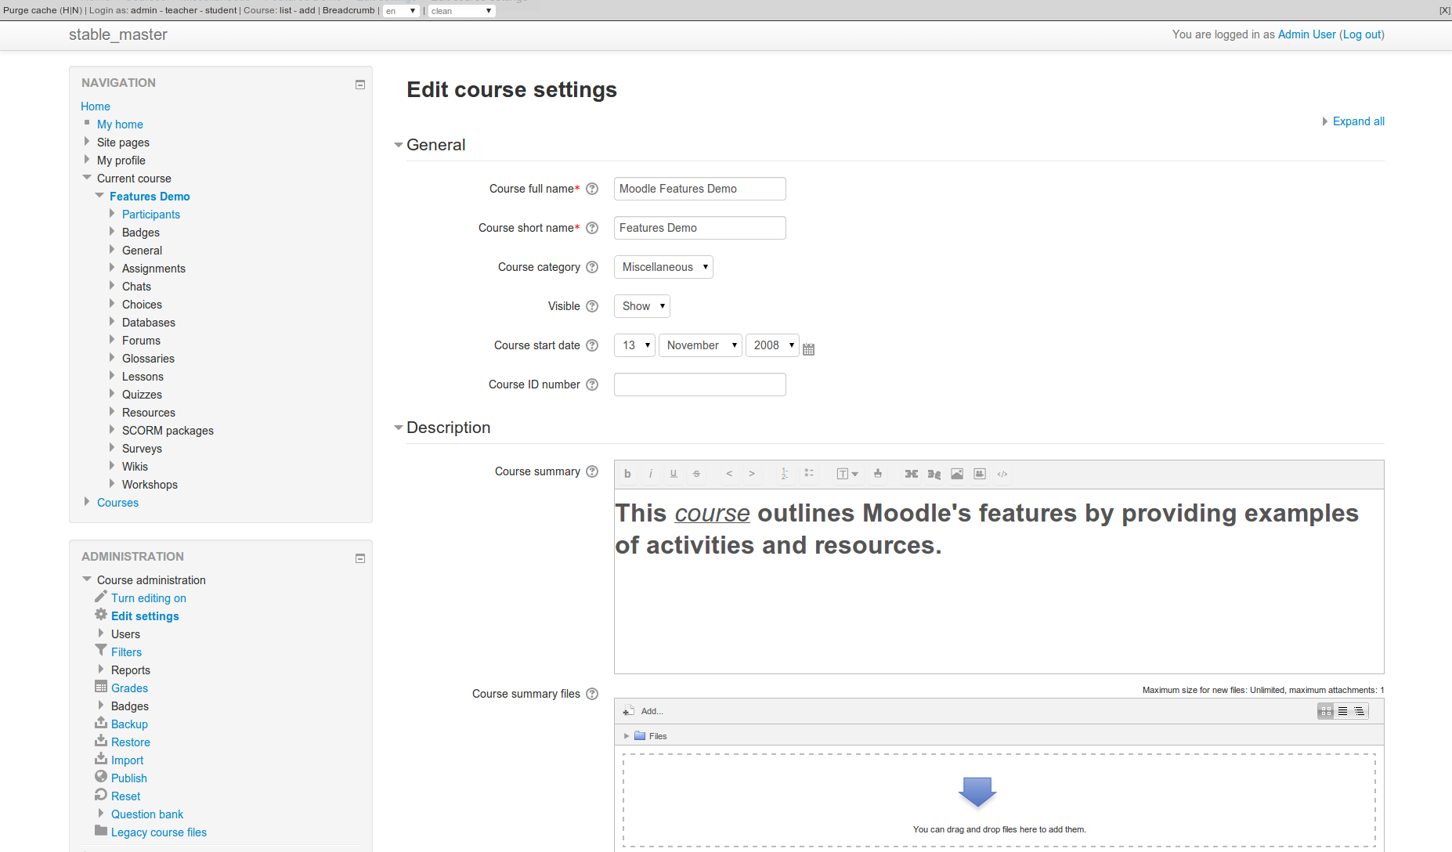This screenshot has height=852, width=1452.
Task: Insert an ordered numbered list
Action: tap(785, 474)
